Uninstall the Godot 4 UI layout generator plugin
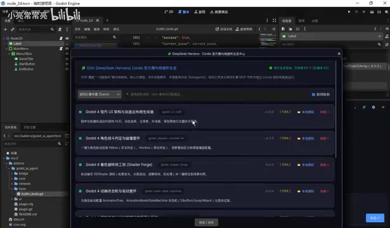 click(x=324, y=112)
